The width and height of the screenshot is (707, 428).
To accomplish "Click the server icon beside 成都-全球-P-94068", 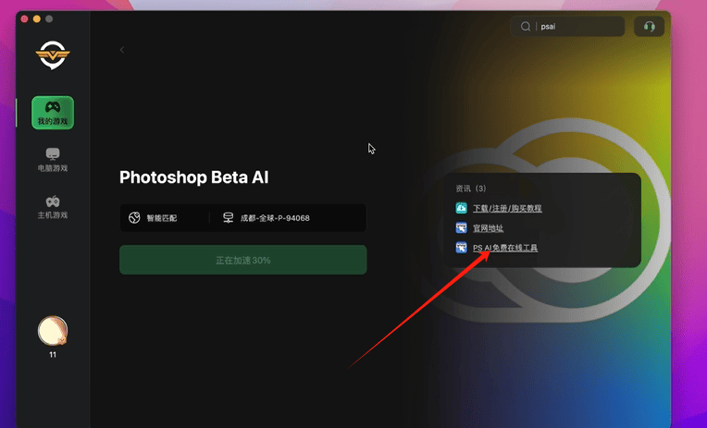I will coord(229,217).
